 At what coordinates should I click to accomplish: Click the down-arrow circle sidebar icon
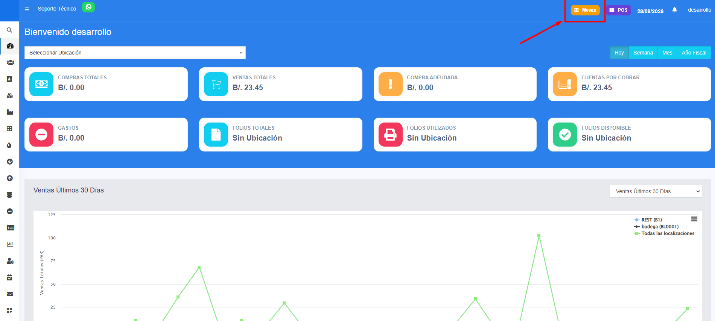coord(10,162)
